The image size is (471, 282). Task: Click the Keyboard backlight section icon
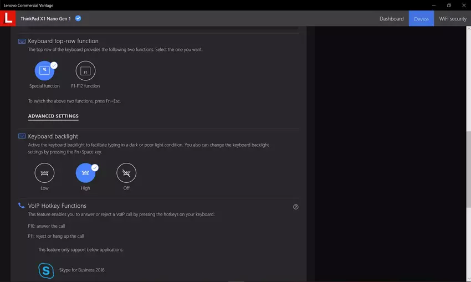pyautogui.click(x=22, y=136)
